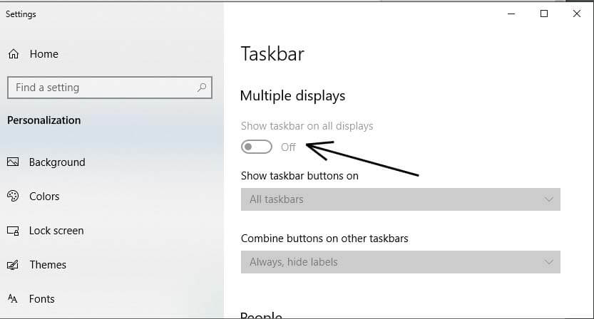Click the Settings window title
The height and width of the screenshot is (319, 594).
click(x=21, y=14)
